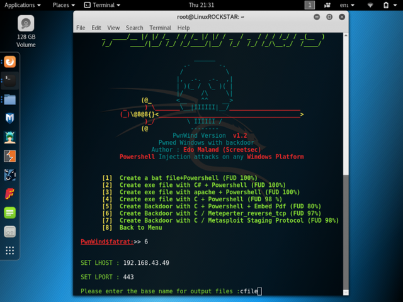Launch Metasploit from the dock
Viewport: 403px width, 302px height.
[x=10, y=118]
